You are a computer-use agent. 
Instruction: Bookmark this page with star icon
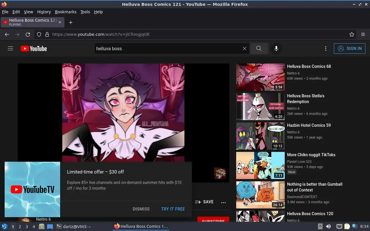coord(352,34)
